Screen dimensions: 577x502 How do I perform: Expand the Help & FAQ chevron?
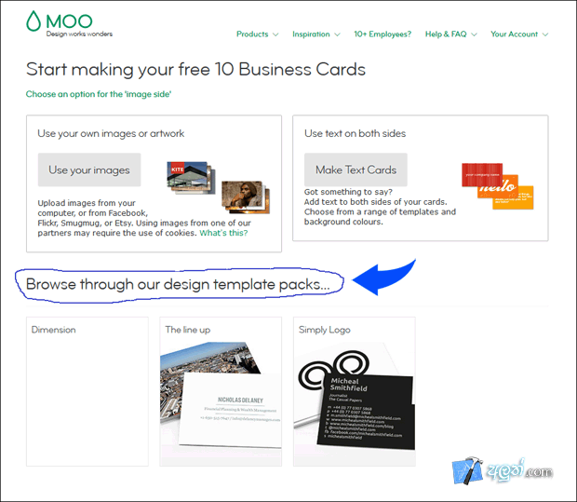pos(474,34)
